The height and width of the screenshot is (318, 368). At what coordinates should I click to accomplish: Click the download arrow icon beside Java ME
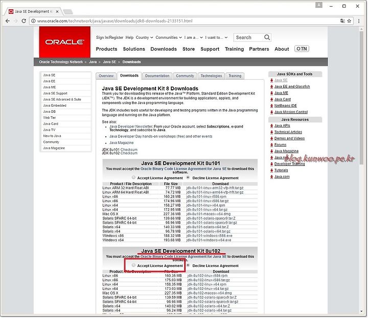pos(271,93)
